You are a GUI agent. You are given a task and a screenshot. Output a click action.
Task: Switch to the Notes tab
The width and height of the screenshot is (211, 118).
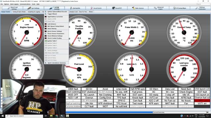[x=91, y=12]
